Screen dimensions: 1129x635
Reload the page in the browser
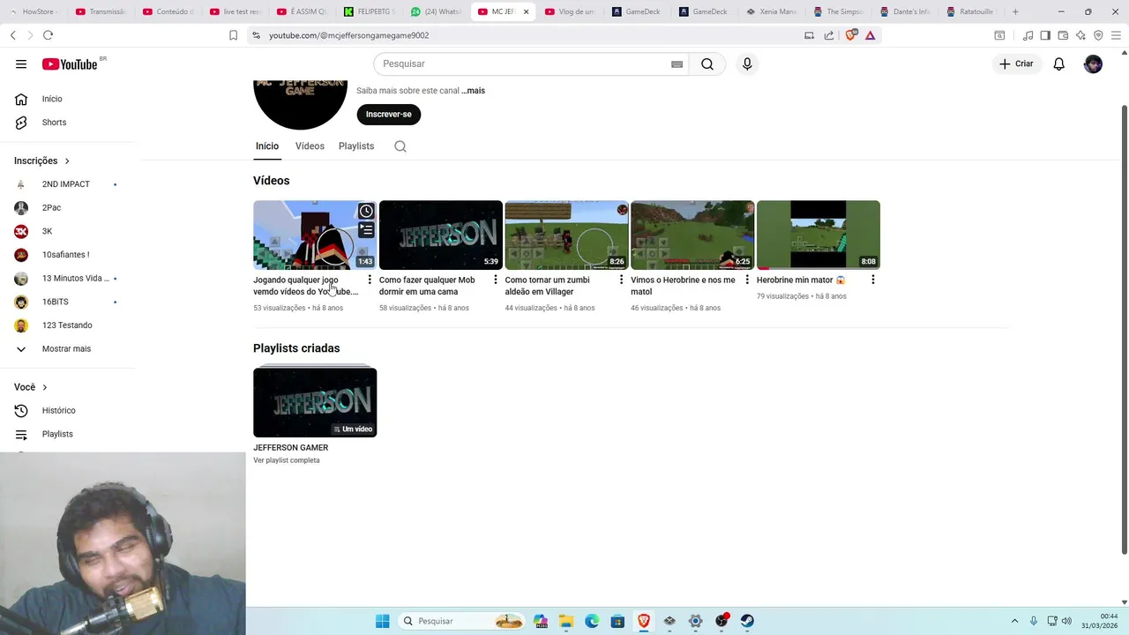[48, 35]
